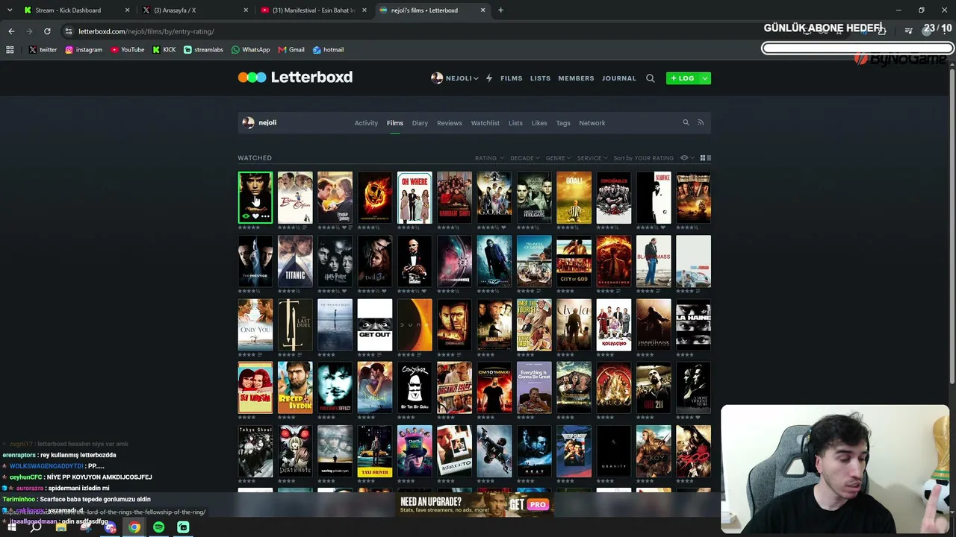Click nejoli's profile avatar in sub-navigation

click(x=248, y=122)
